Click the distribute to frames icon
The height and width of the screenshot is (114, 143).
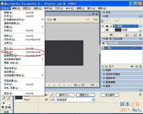click(x=132, y=66)
